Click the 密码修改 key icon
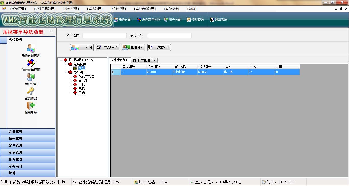 tap(31, 91)
